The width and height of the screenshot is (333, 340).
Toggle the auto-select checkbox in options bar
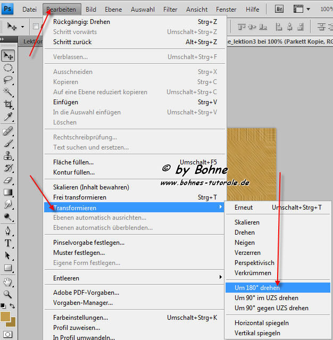point(36,27)
